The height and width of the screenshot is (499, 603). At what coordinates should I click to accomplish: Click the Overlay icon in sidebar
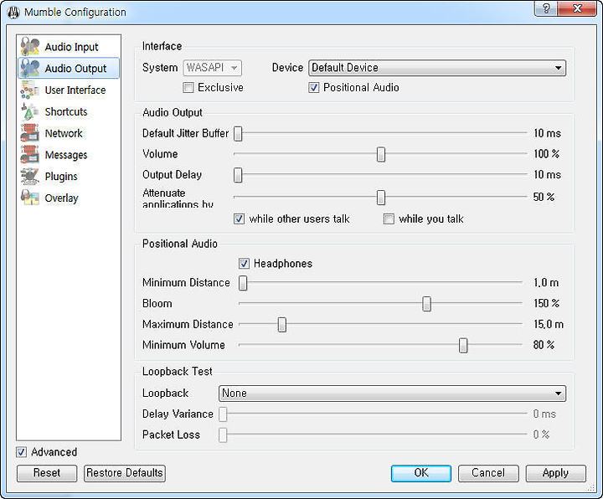tap(30, 198)
